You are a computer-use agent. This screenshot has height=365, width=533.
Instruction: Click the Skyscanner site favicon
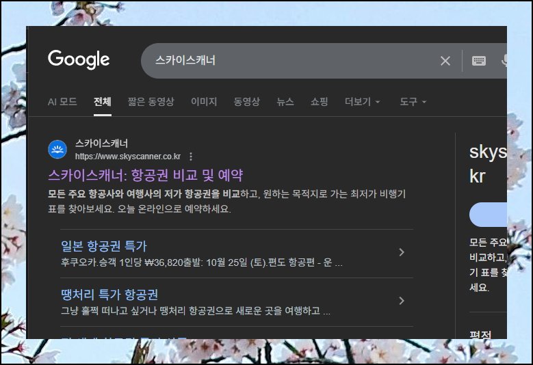57,150
